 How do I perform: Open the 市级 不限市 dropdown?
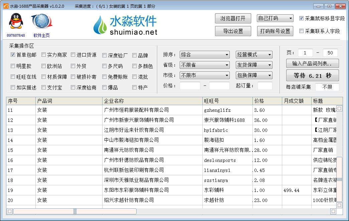[204, 75]
